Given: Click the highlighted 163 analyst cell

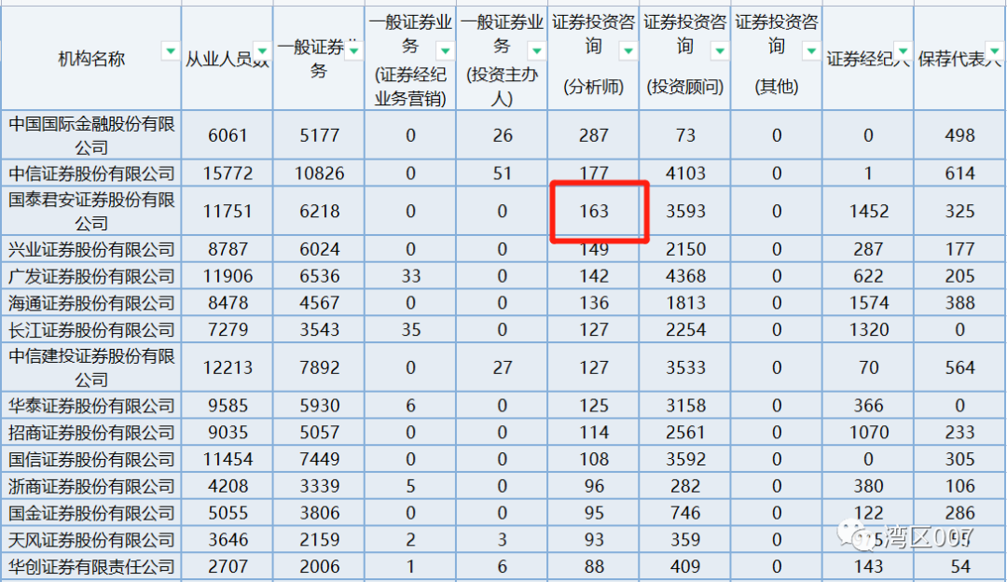Looking at the screenshot, I should tap(594, 211).
